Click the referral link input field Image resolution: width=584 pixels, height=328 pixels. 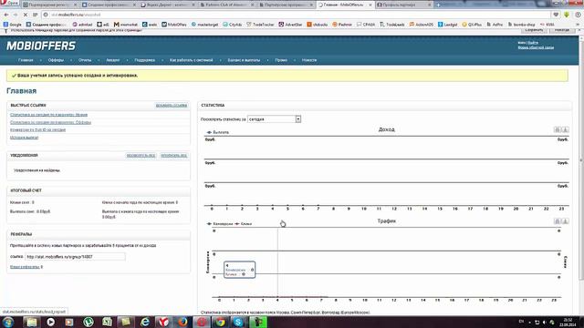click(x=75, y=257)
